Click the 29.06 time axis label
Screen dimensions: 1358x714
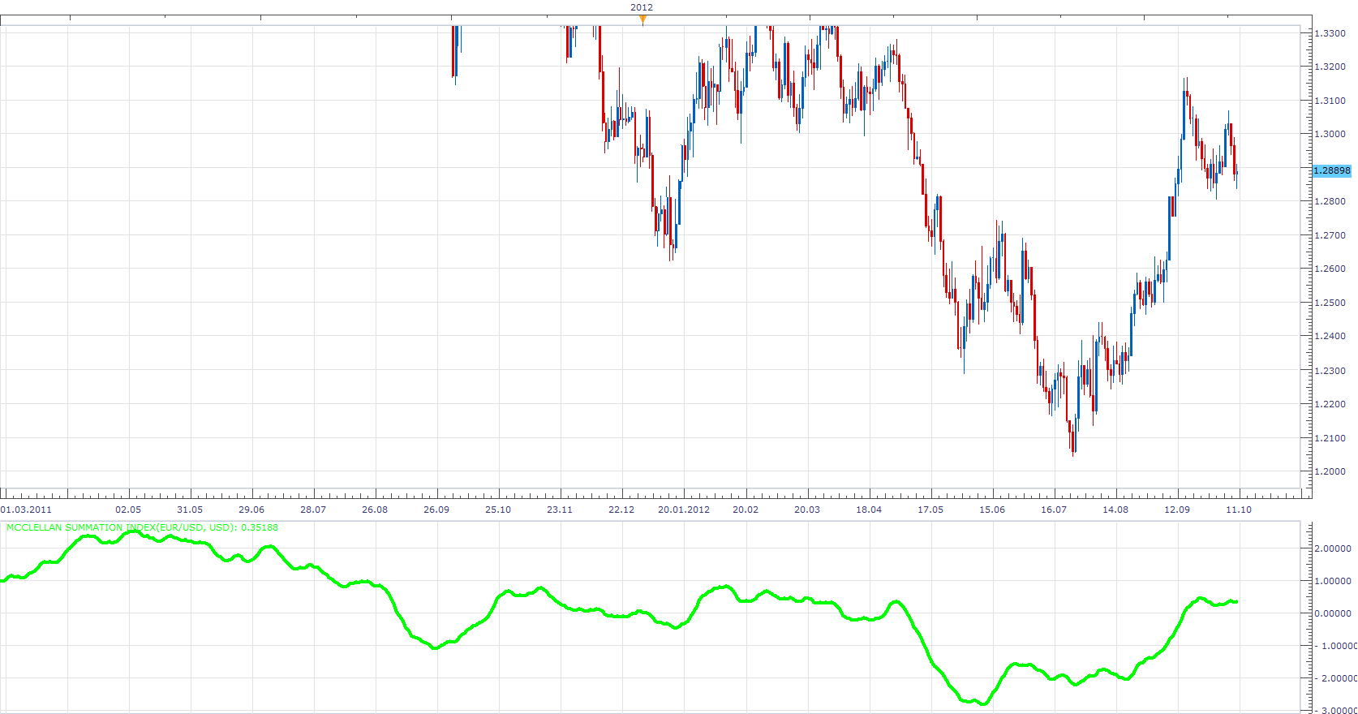[251, 510]
